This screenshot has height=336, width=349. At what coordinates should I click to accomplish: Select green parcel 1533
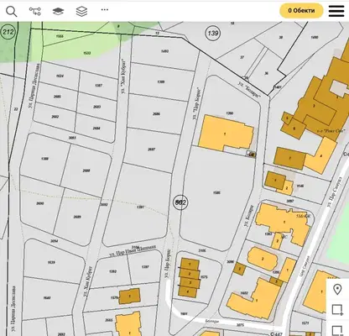[x=87, y=53]
